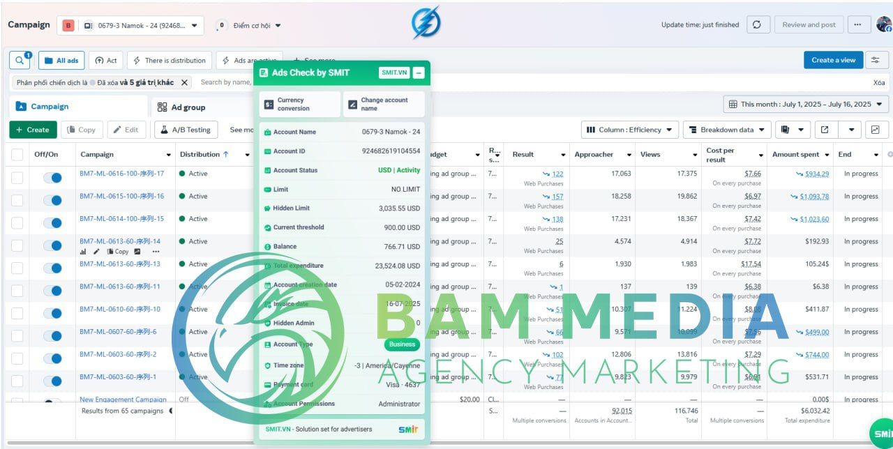Click the reports pages icon
The image size is (893, 449).
tap(786, 130)
